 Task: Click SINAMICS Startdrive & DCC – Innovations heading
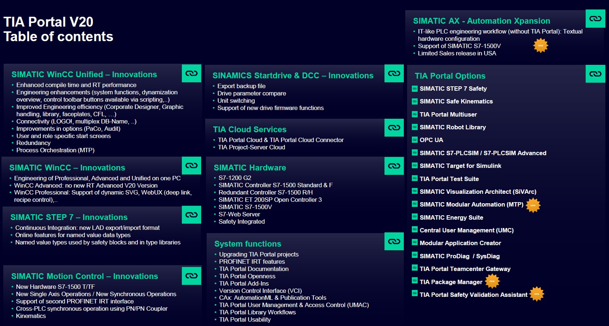tap(293, 75)
